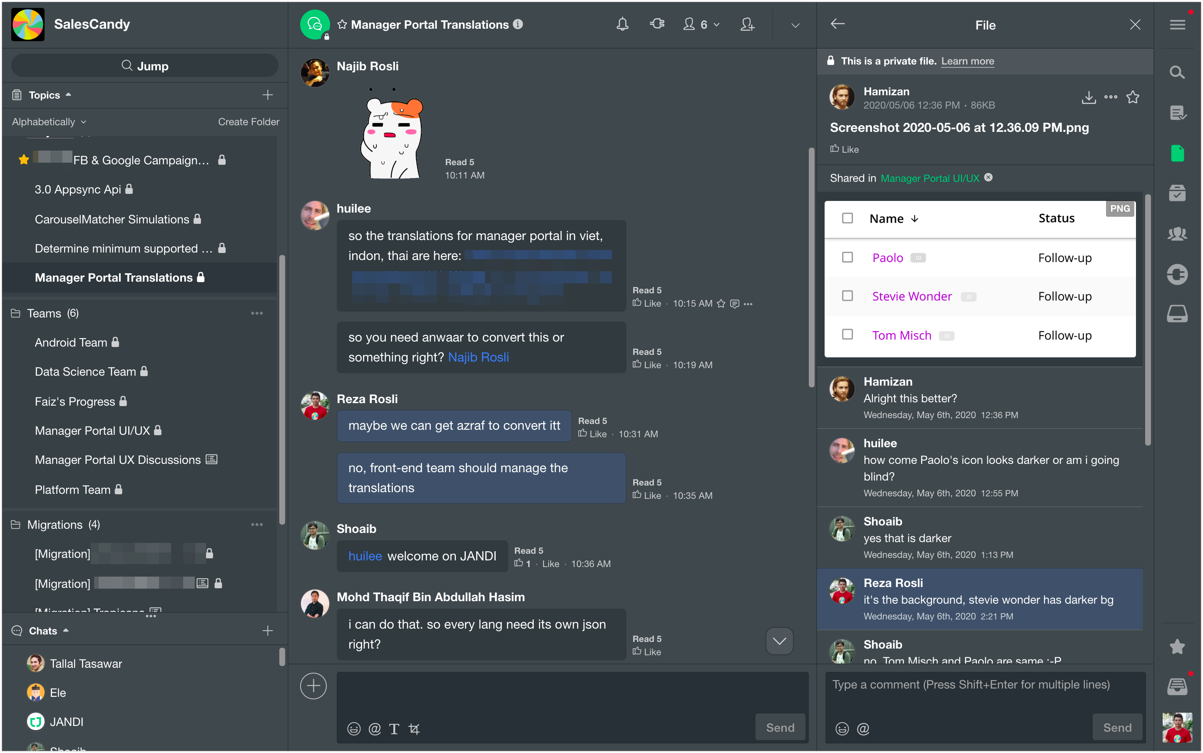The width and height of the screenshot is (1203, 753).
Task: Click the invite member icon in header
Action: pyautogui.click(x=746, y=24)
